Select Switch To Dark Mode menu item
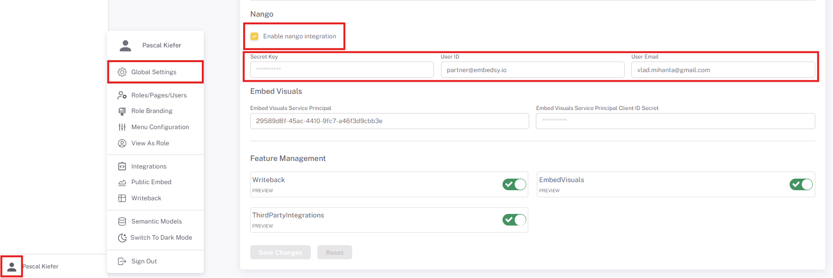Screen dimensions: 833x278 point(161,238)
